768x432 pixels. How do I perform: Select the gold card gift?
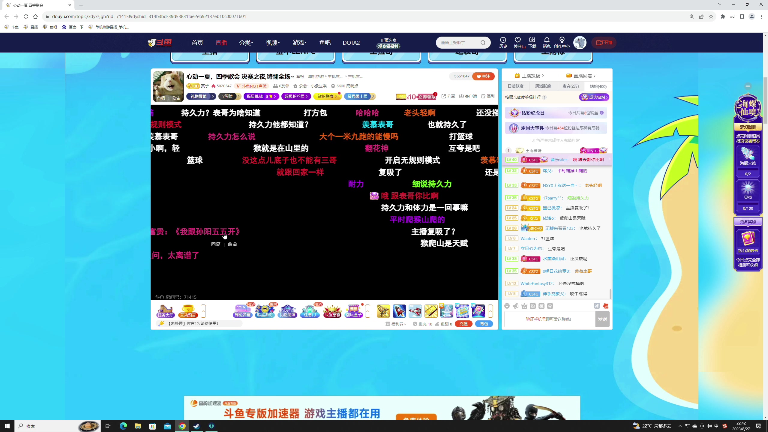(x=431, y=311)
